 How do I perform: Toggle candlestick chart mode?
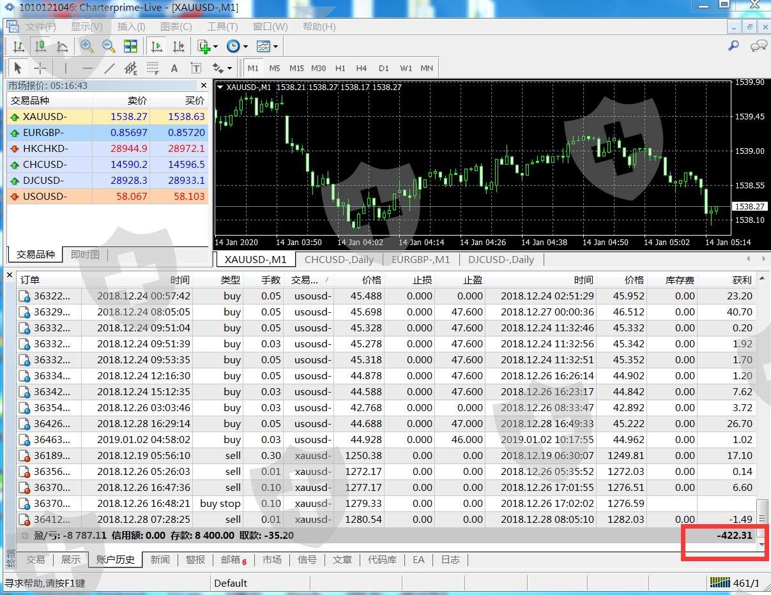pos(40,47)
